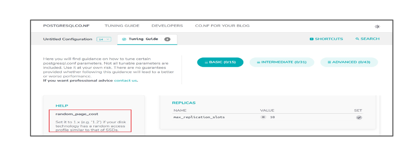Click the max_replication_slots parameter name
The image size is (398, 149).
[199, 117]
